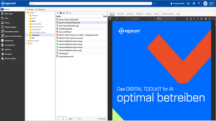Open the three-dots search options dropdown
The height and width of the screenshot is (121, 216).
click(x=155, y=3)
